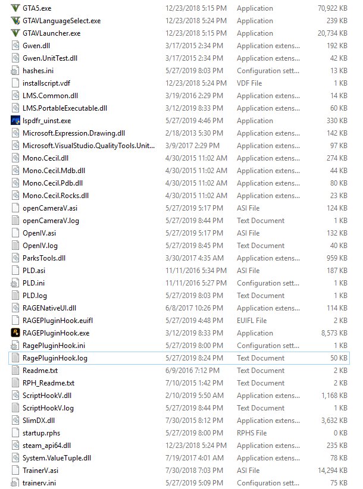
Task: Select the file name LMS.PortableExecutable.dll
Action: (65, 108)
